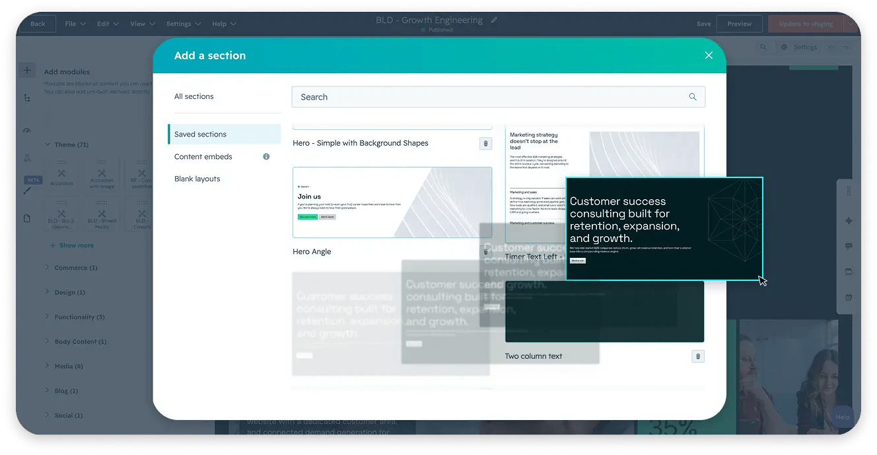Click the Help bubble at bottom right
Screen dimensions: 877x455
(x=842, y=417)
